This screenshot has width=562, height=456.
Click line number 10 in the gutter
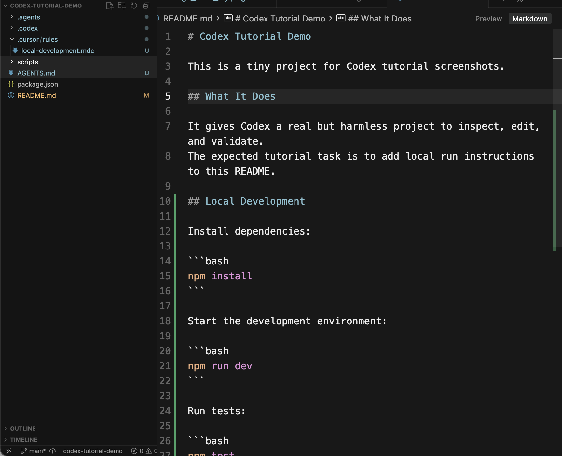(165, 201)
